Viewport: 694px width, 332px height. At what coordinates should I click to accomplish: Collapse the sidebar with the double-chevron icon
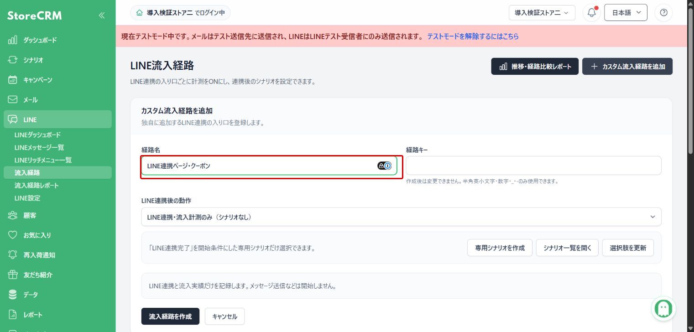click(101, 16)
